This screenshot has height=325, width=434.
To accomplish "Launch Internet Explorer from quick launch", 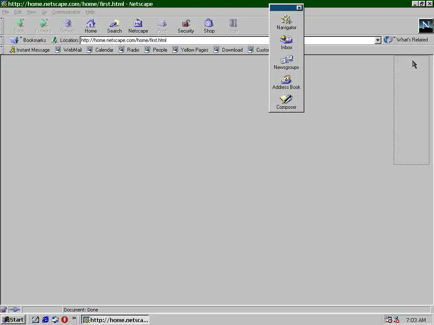I will tap(45, 320).
